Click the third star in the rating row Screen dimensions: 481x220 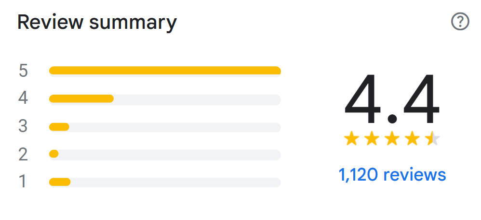[x=392, y=139]
